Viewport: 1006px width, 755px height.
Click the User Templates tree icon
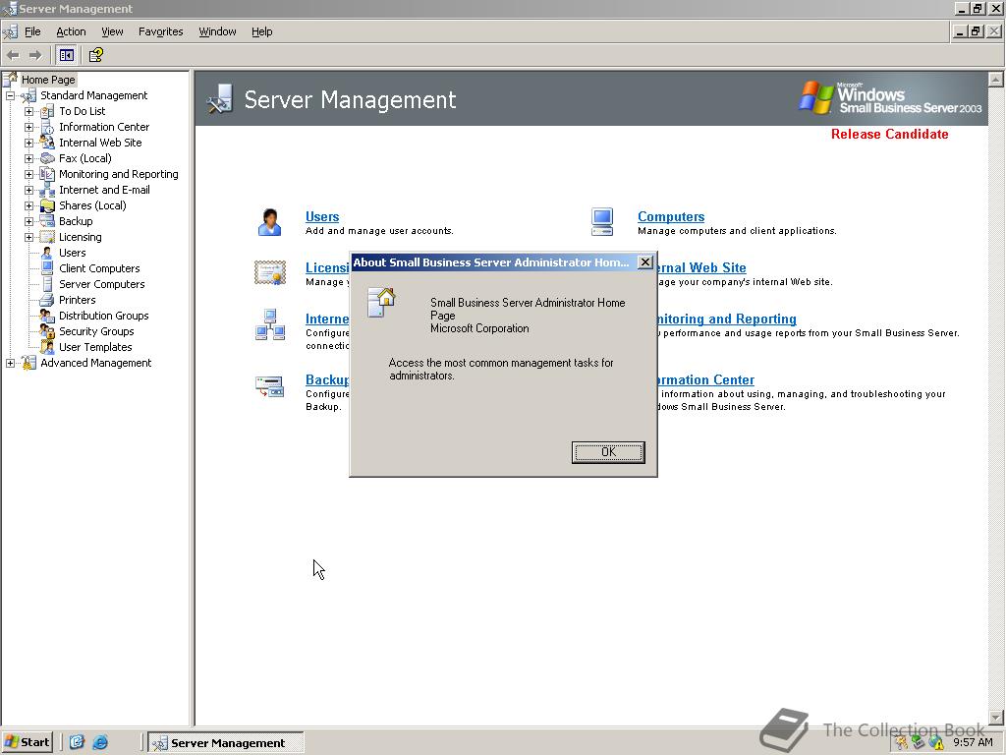(x=47, y=347)
